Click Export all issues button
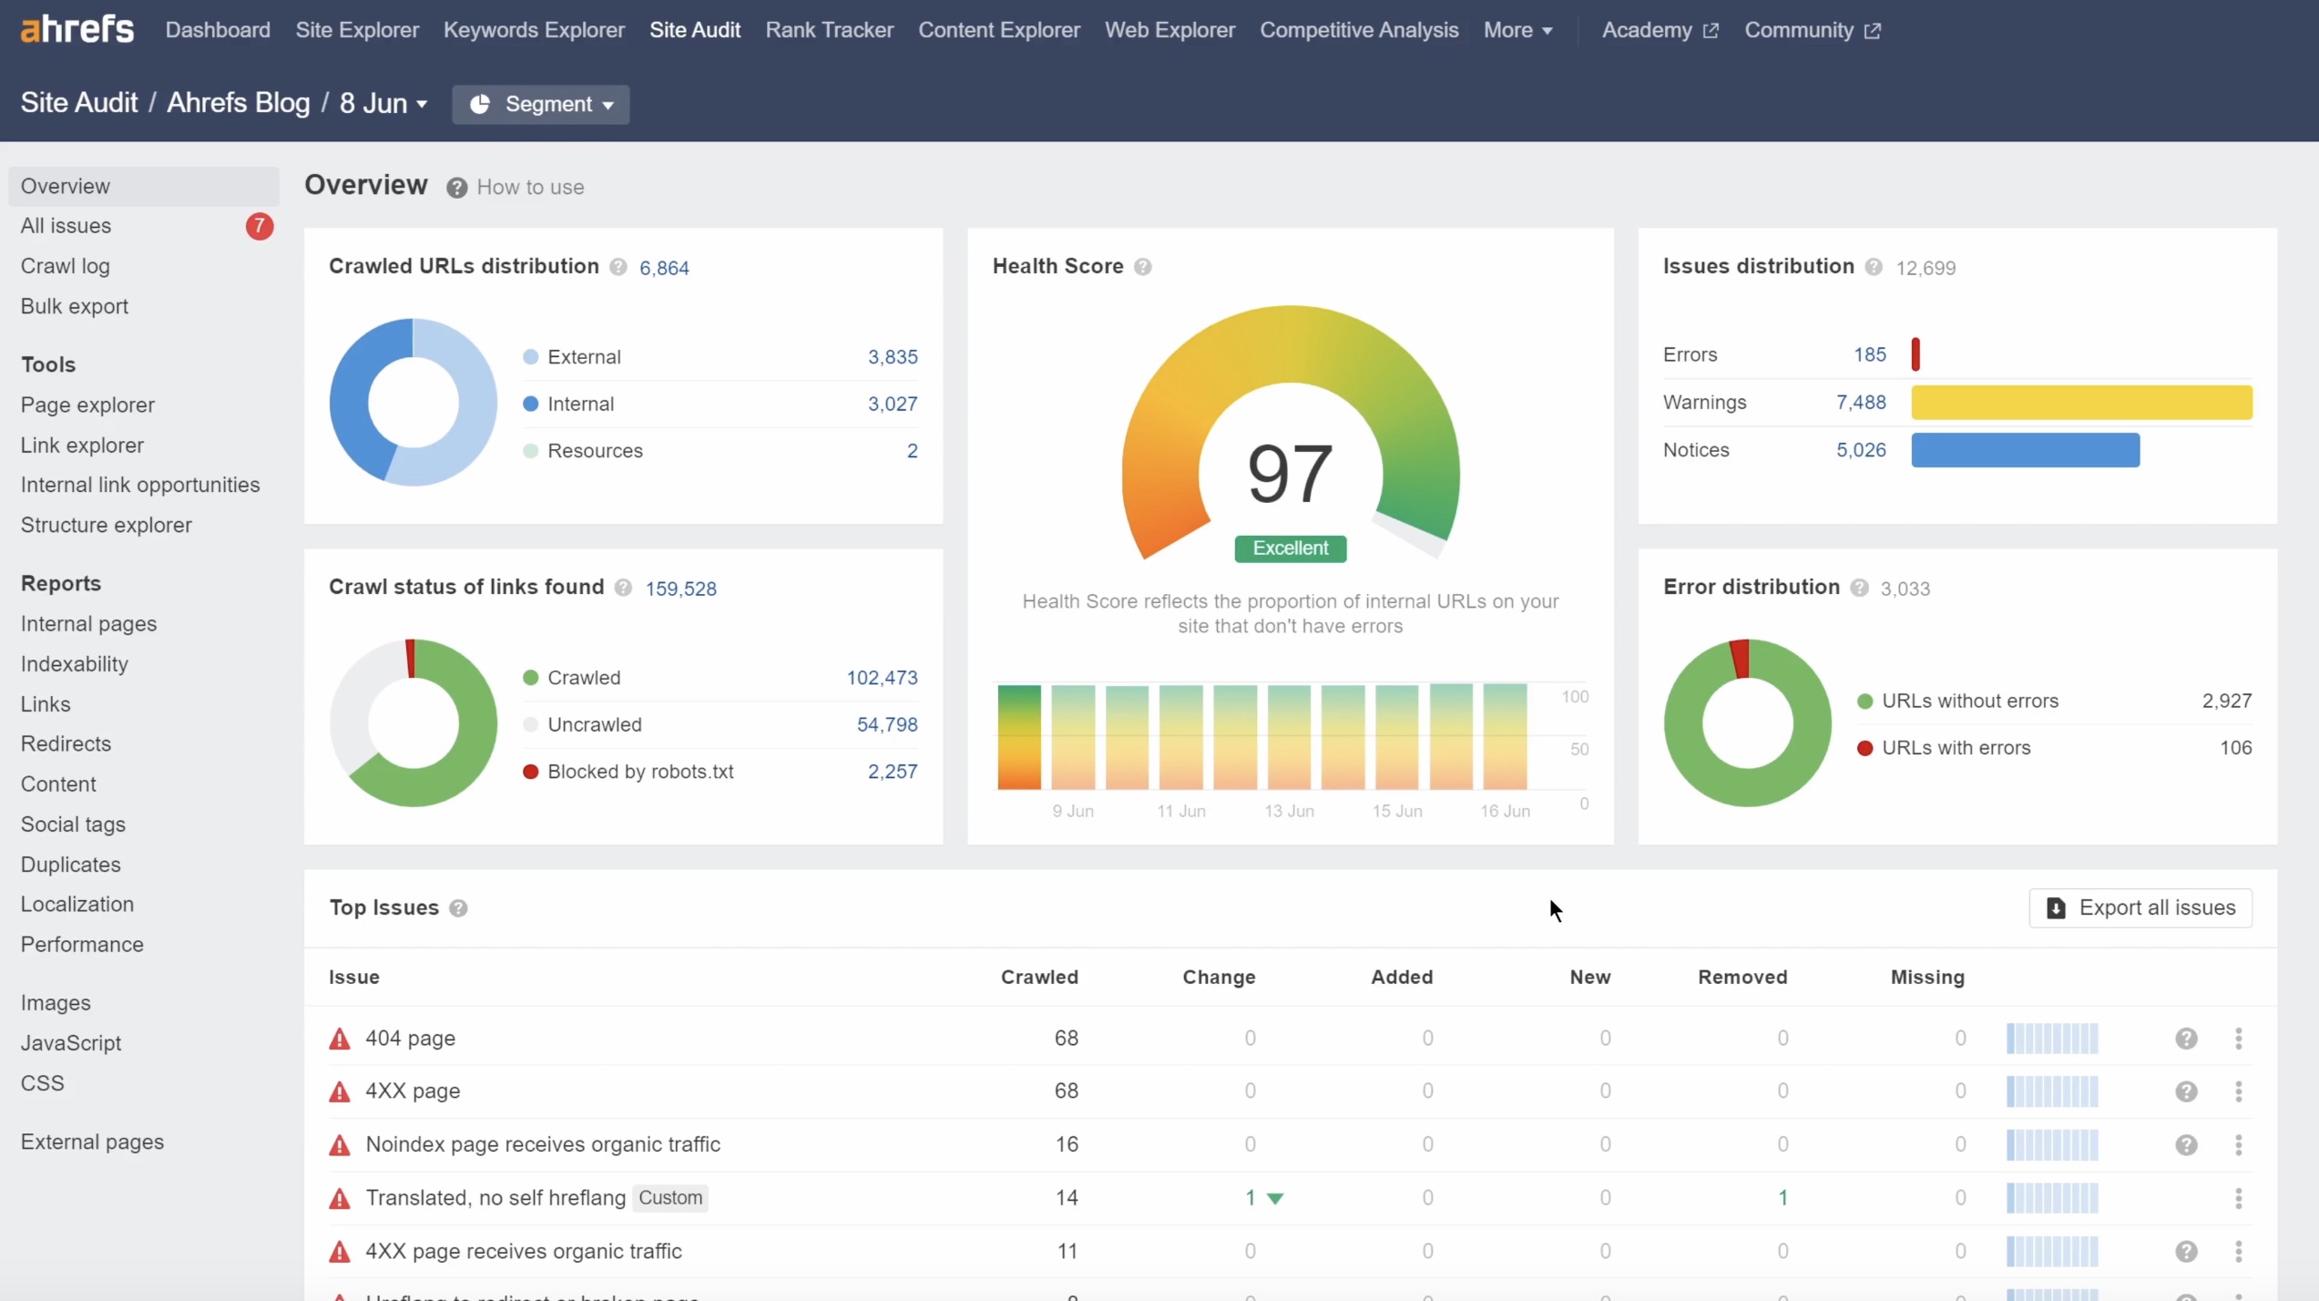The height and width of the screenshot is (1301, 2319). pos(2142,907)
